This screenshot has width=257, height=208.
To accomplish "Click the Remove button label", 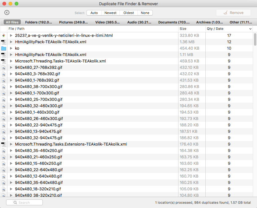I will click(x=237, y=13).
